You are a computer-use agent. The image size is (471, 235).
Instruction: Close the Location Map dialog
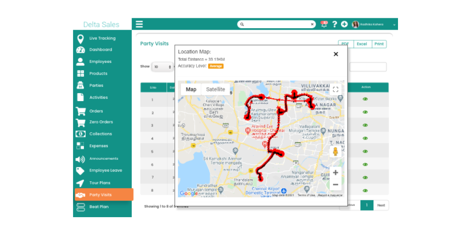point(336,54)
